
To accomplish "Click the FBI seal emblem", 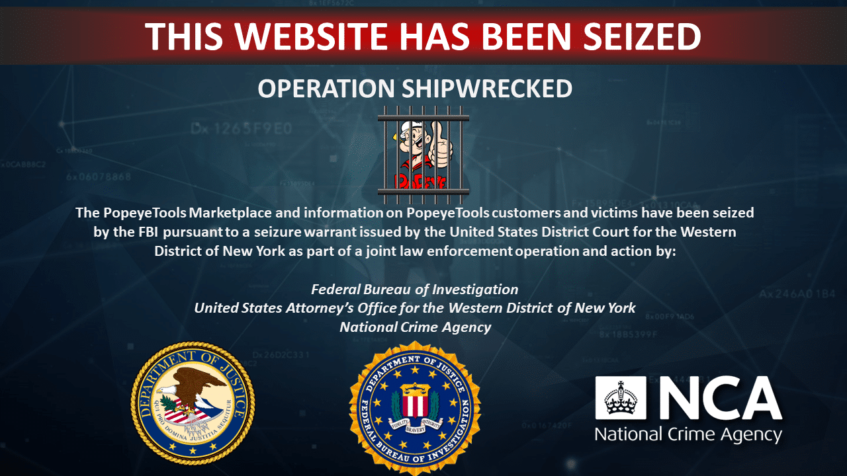I will pos(416,408).
